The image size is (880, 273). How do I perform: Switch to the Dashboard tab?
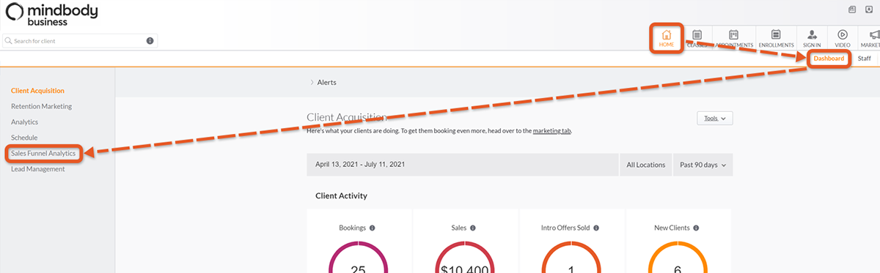tap(829, 59)
